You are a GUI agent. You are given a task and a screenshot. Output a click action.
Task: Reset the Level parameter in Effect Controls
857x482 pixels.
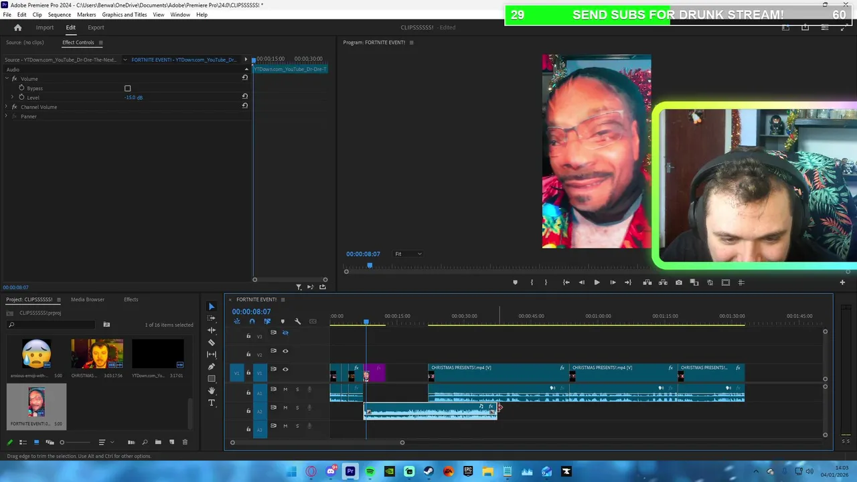pos(245,97)
